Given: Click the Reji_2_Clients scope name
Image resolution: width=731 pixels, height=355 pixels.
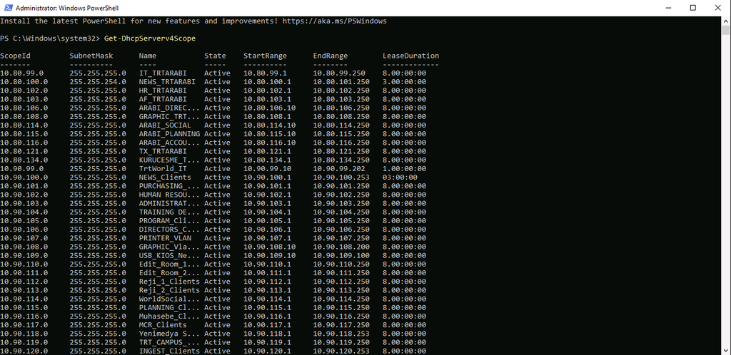Looking at the screenshot, I should click(169, 290).
